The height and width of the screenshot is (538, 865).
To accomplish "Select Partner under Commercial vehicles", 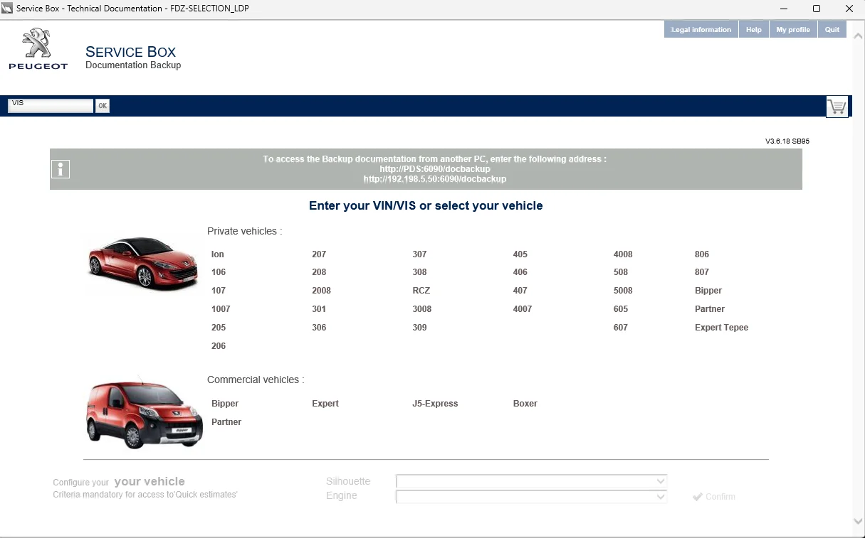I will [226, 422].
